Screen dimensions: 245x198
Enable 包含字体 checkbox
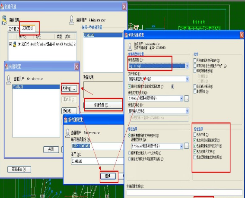click(x=195, y=135)
